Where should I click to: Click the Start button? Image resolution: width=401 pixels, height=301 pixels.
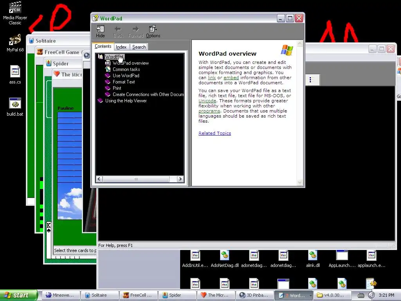point(19,295)
